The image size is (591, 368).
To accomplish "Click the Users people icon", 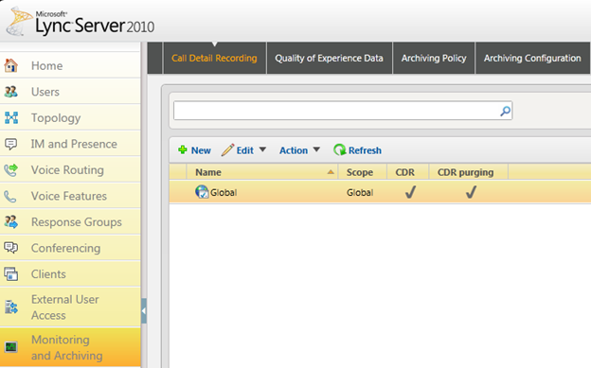I will pos(11,92).
